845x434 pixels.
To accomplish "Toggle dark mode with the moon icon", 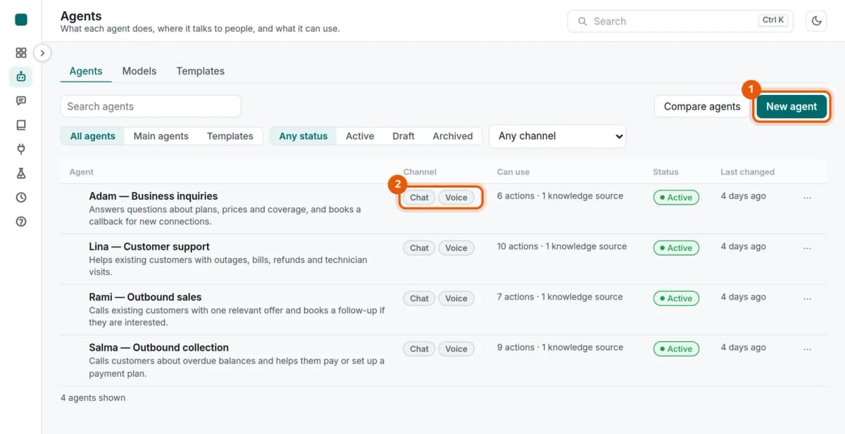I will point(817,21).
